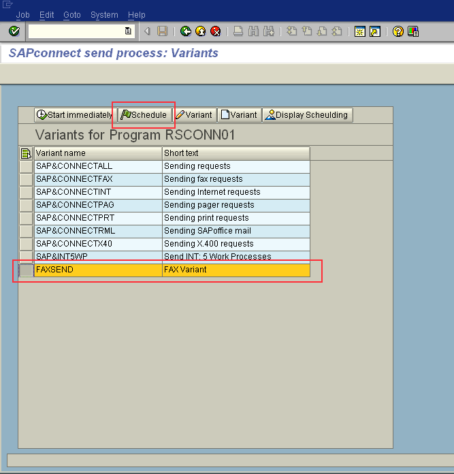Open the Job menu
454x474 pixels.
tap(22, 15)
